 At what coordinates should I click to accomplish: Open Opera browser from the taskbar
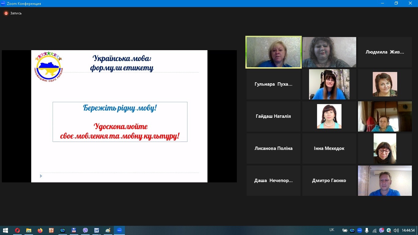17,230
